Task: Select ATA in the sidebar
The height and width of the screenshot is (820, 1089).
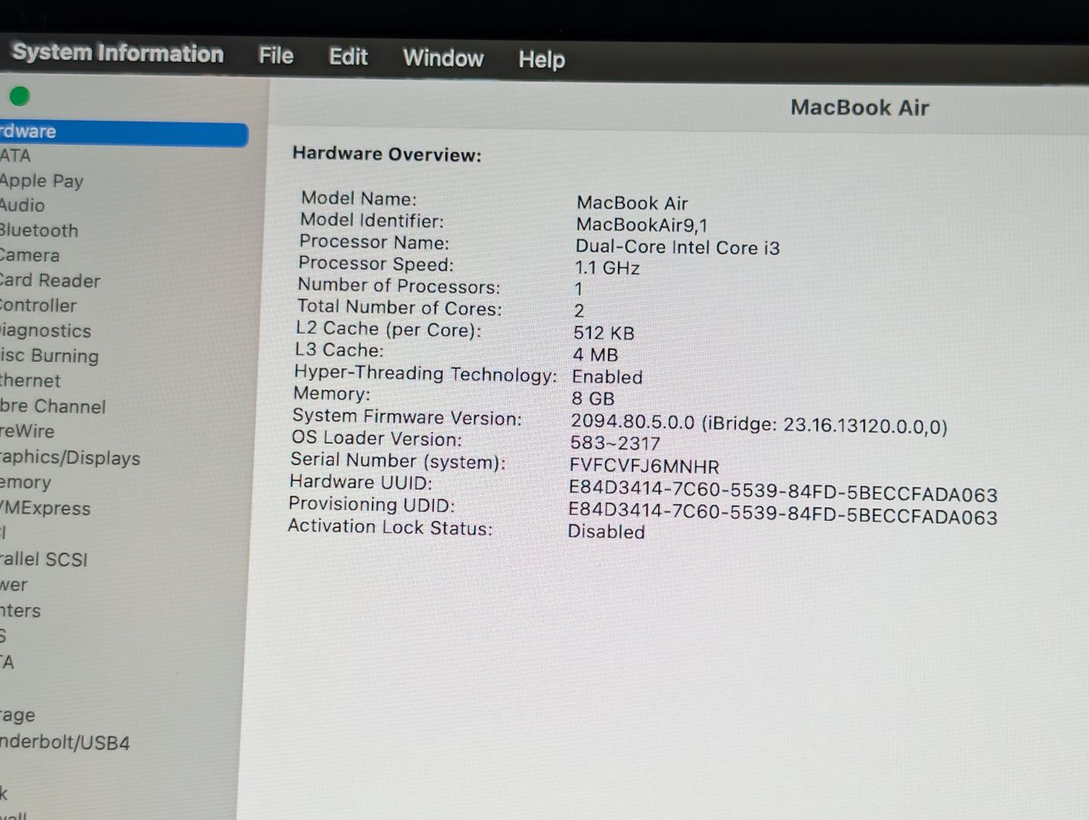Action: tap(15, 156)
